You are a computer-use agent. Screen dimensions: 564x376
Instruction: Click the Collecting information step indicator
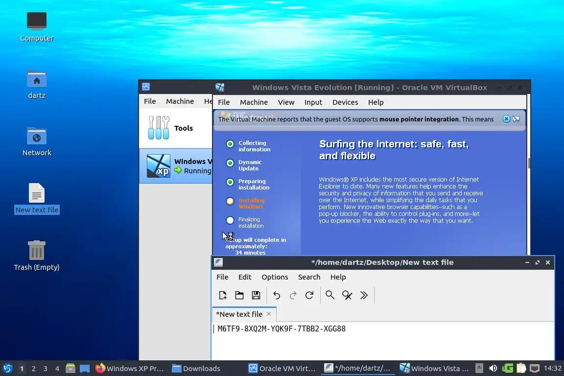pyautogui.click(x=230, y=144)
